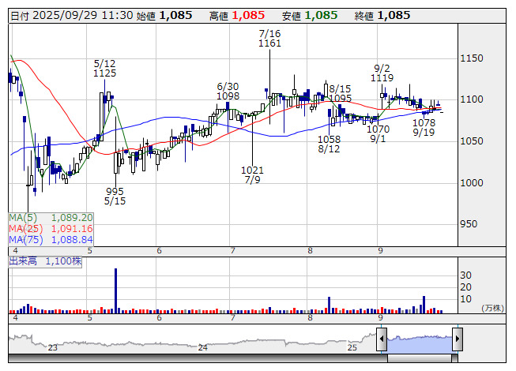Click the 1070 9/1 label
Screen dimensions: 516x371
379,133
